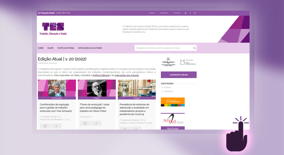
Task: Click the 'Edição Atual | v. 20 (2022)' heading
Action: click(62, 59)
